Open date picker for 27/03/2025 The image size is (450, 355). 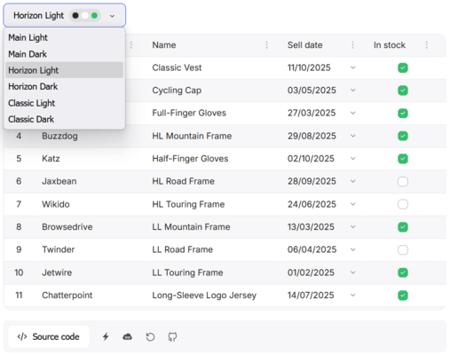(x=352, y=113)
